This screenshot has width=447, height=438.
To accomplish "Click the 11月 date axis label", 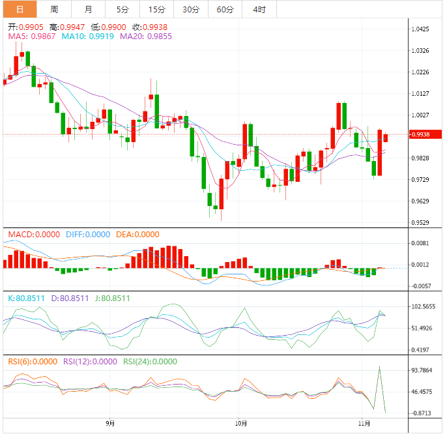I will [x=364, y=424].
